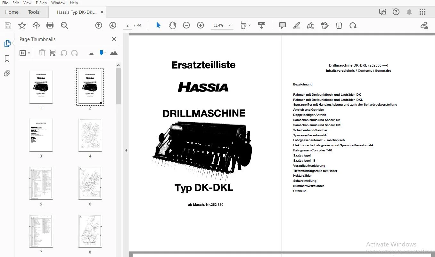Screen dimensions: 435x257
Task: Enlarge the thumbnail size with the large mountain icon
Action: pos(114,53)
